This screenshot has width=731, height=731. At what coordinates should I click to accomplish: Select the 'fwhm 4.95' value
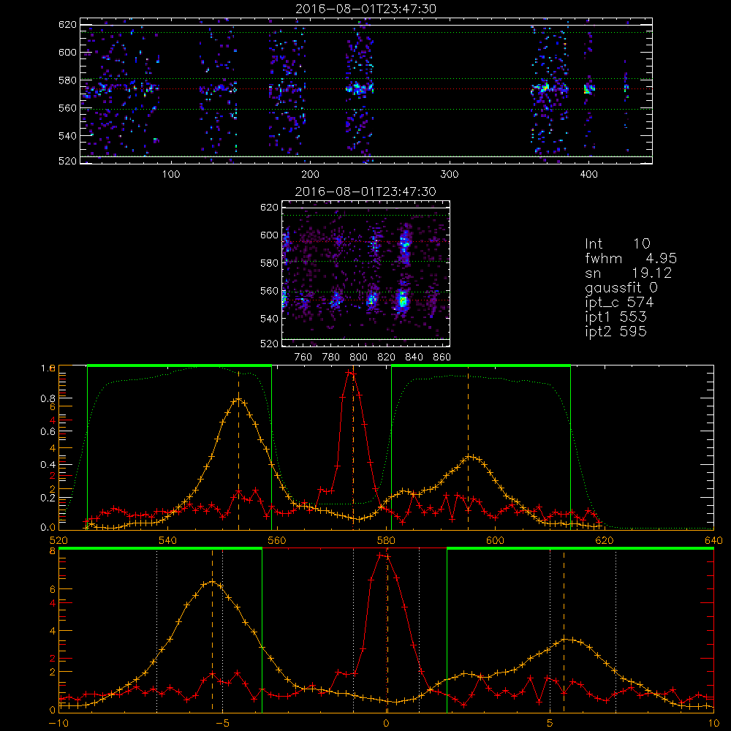coord(631,258)
